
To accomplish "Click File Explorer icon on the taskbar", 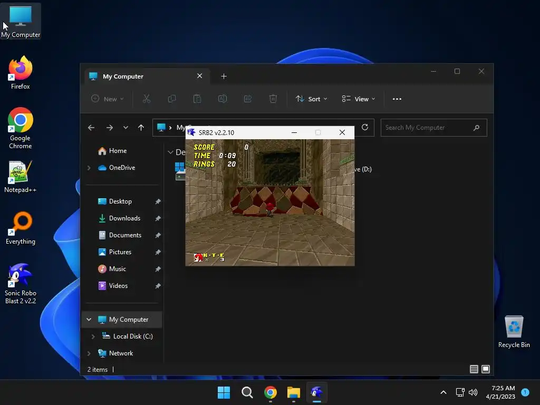I will [x=294, y=392].
